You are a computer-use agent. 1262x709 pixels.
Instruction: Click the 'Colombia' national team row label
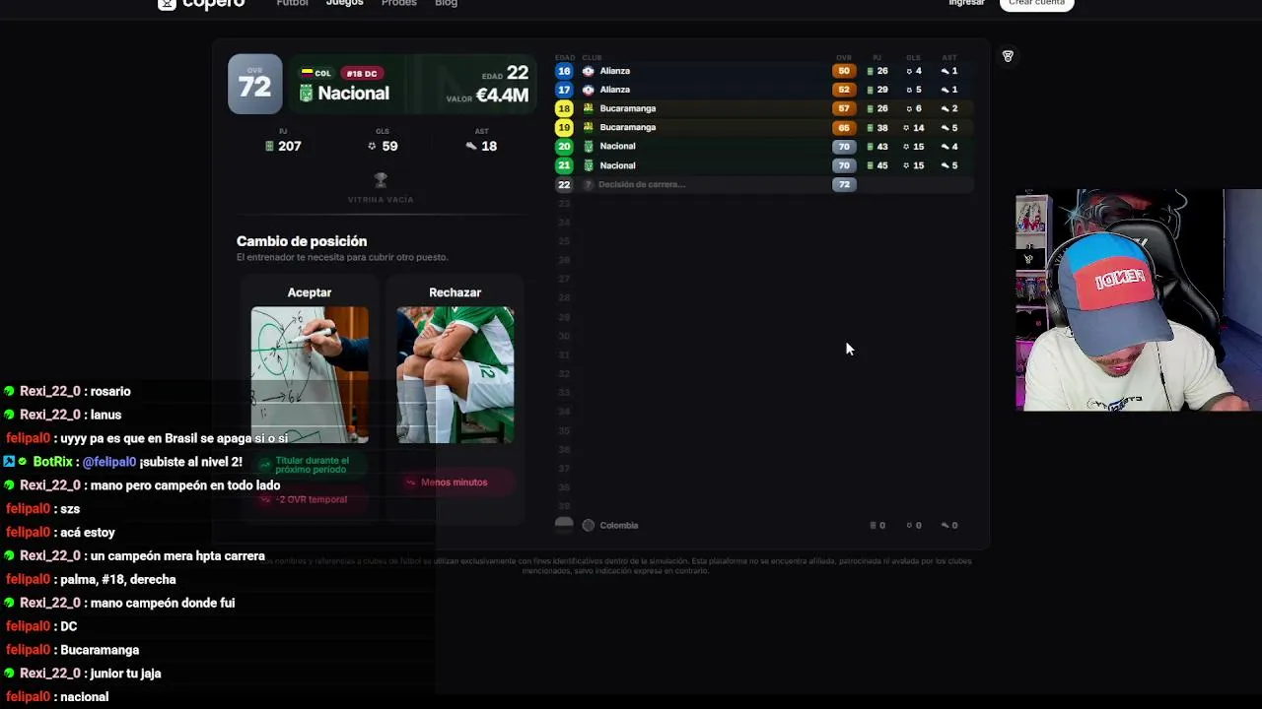pyautogui.click(x=619, y=525)
